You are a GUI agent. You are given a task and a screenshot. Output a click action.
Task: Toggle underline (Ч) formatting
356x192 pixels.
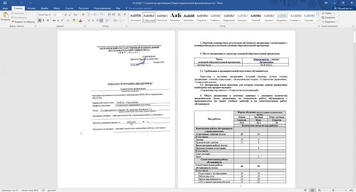coord(48,20)
